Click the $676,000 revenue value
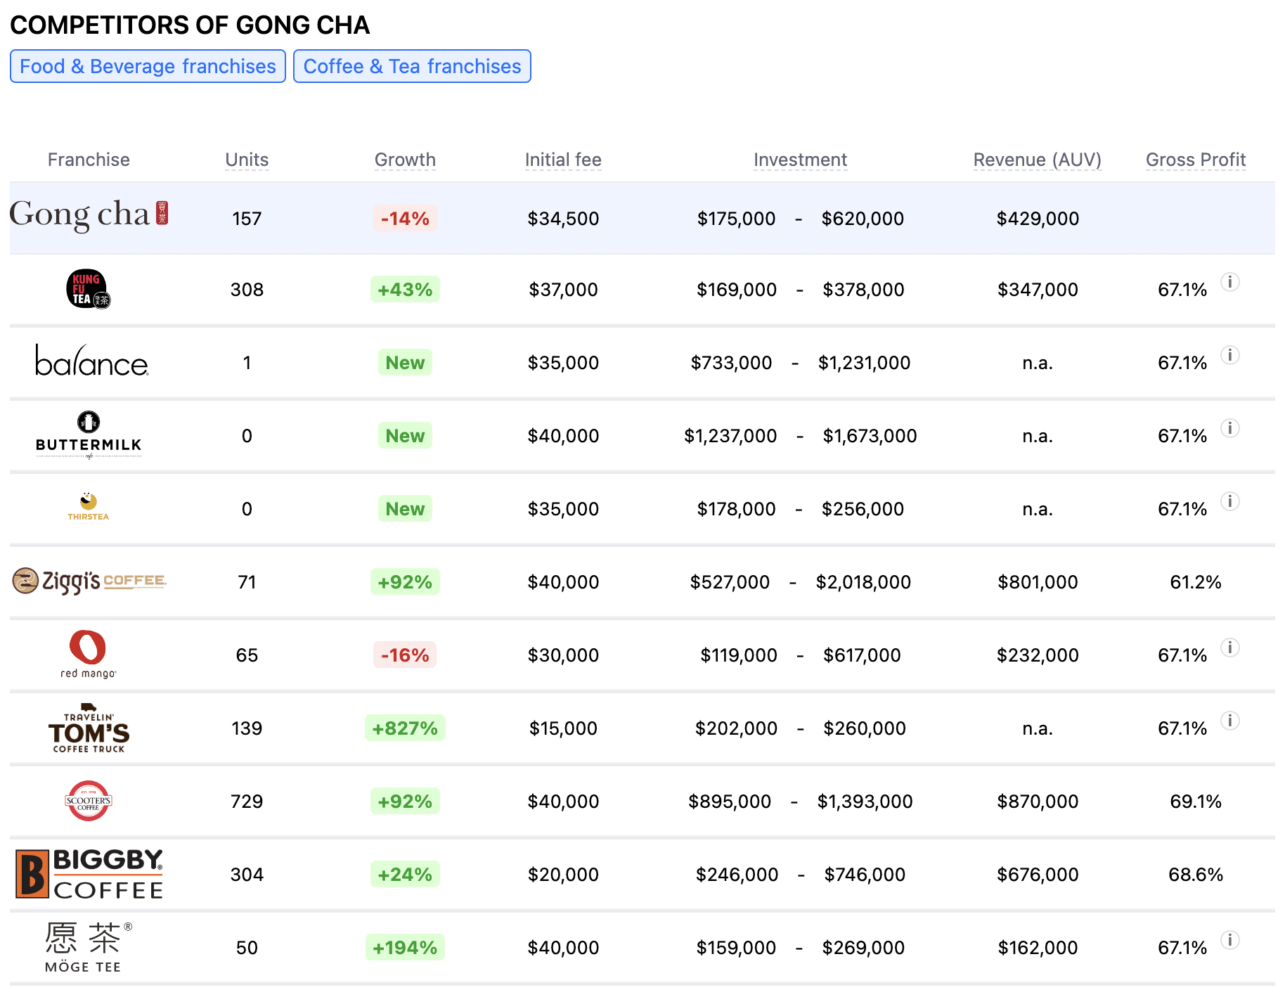This screenshot has height=1004, width=1285. pyautogui.click(x=1038, y=875)
